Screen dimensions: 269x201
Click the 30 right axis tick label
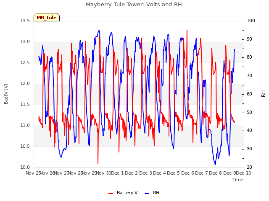pyautogui.click(x=249, y=149)
